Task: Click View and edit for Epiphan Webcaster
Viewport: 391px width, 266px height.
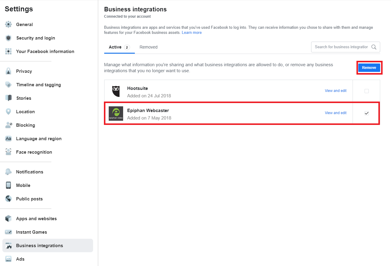Action: [x=336, y=113]
